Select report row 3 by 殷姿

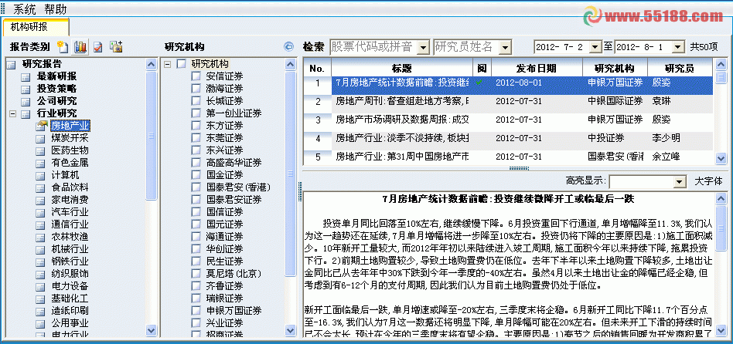coord(508,120)
